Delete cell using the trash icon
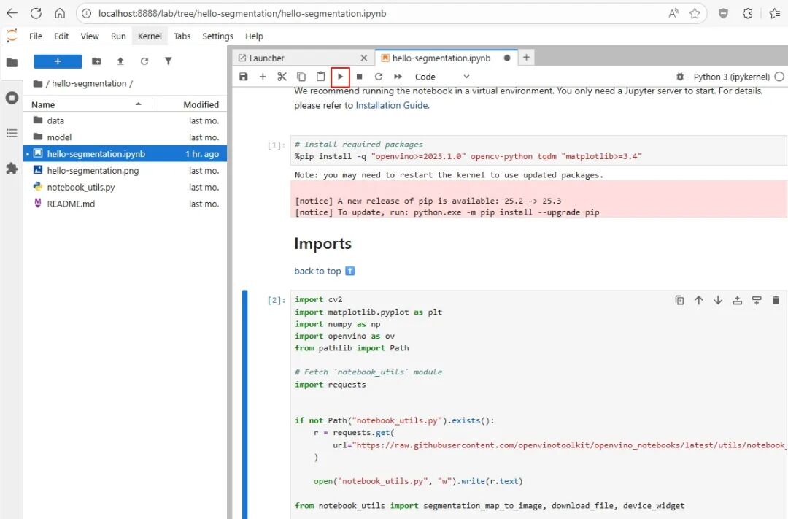 (x=776, y=300)
